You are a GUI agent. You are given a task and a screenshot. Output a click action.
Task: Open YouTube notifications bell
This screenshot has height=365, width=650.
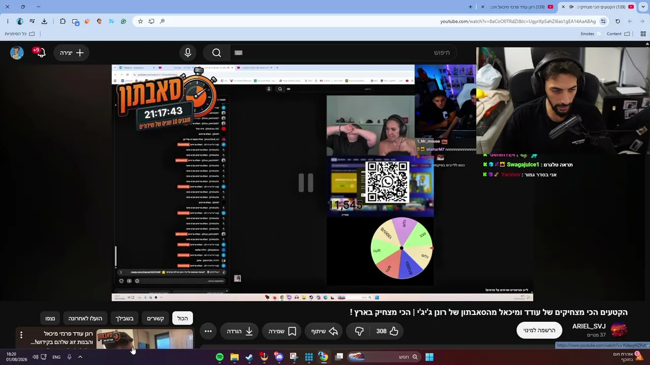pos(42,53)
